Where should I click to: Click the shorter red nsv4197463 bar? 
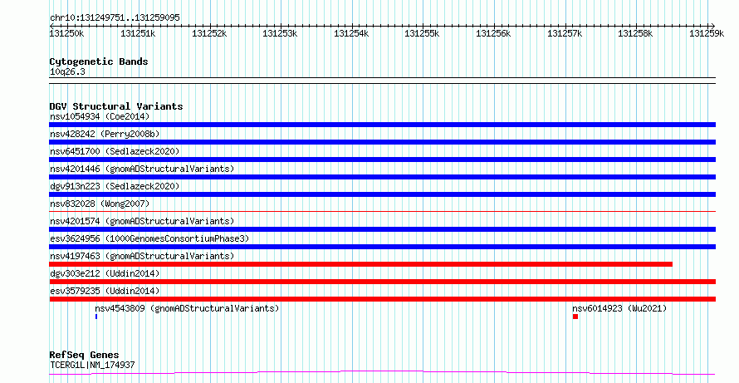[x=360, y=264]
